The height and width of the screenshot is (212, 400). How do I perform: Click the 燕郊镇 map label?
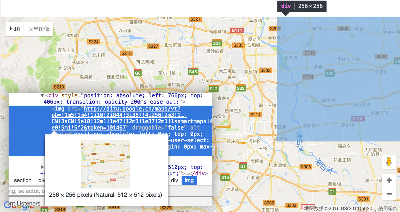point(310,126)
